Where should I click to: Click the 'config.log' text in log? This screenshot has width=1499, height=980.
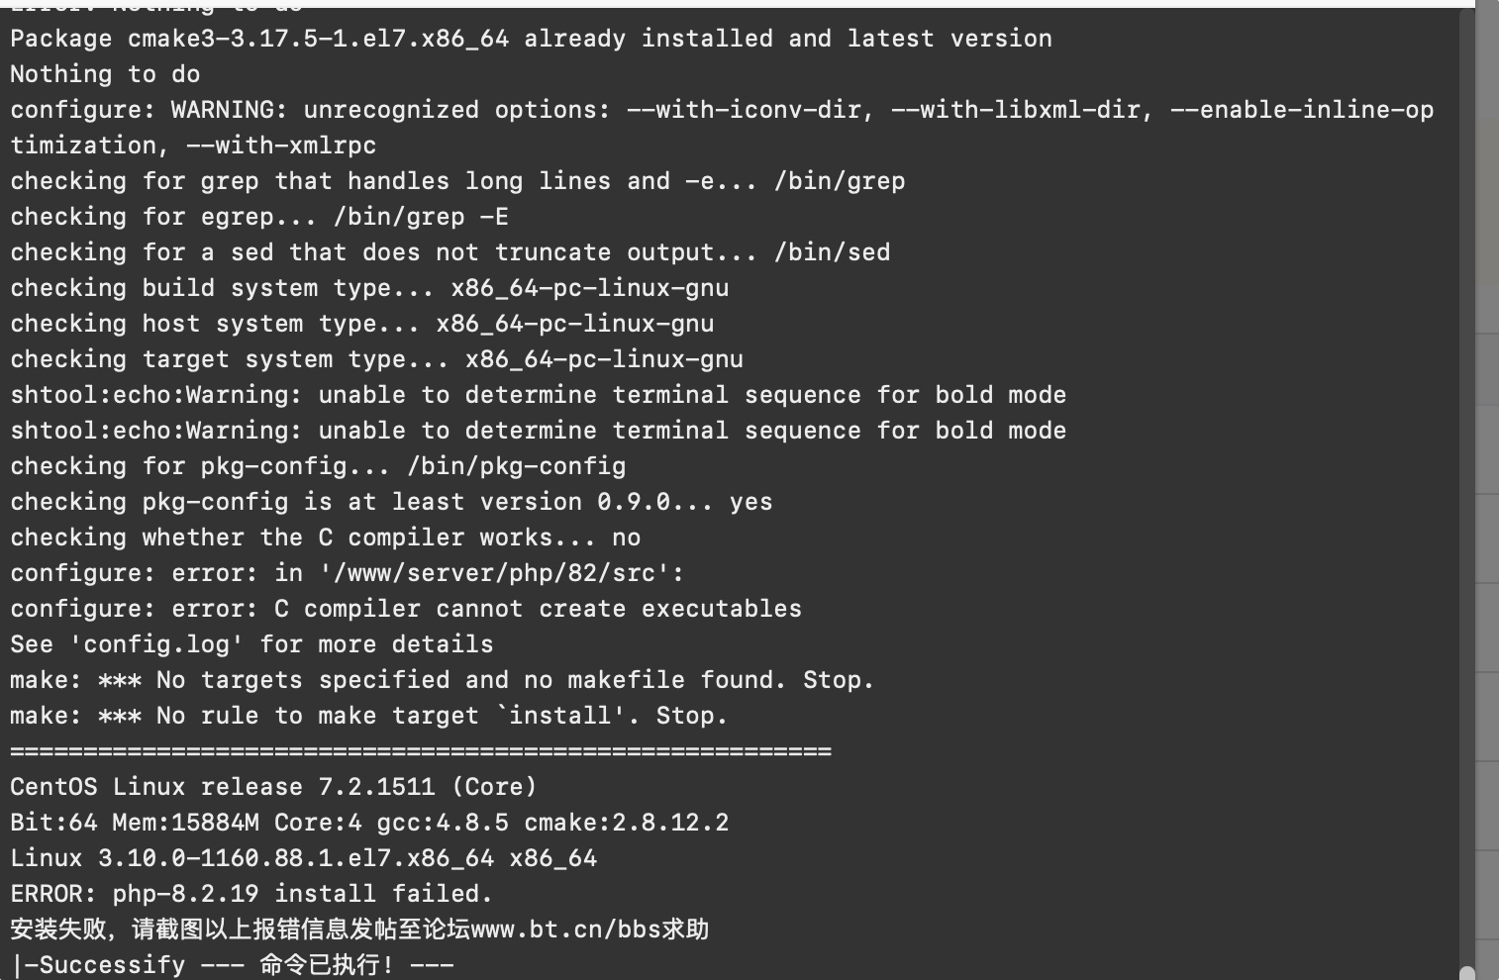click(x=156, y=644)
